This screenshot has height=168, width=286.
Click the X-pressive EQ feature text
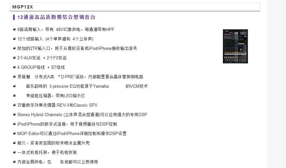point(87,86)
